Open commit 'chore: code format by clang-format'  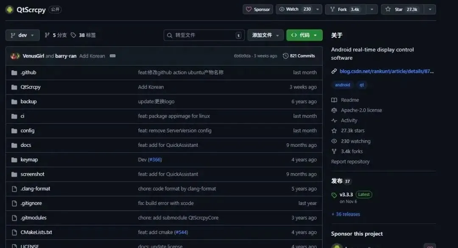click(x=177, y=189)
